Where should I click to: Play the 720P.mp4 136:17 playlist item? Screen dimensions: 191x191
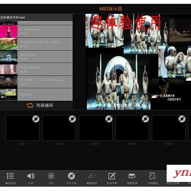point(45,82)
